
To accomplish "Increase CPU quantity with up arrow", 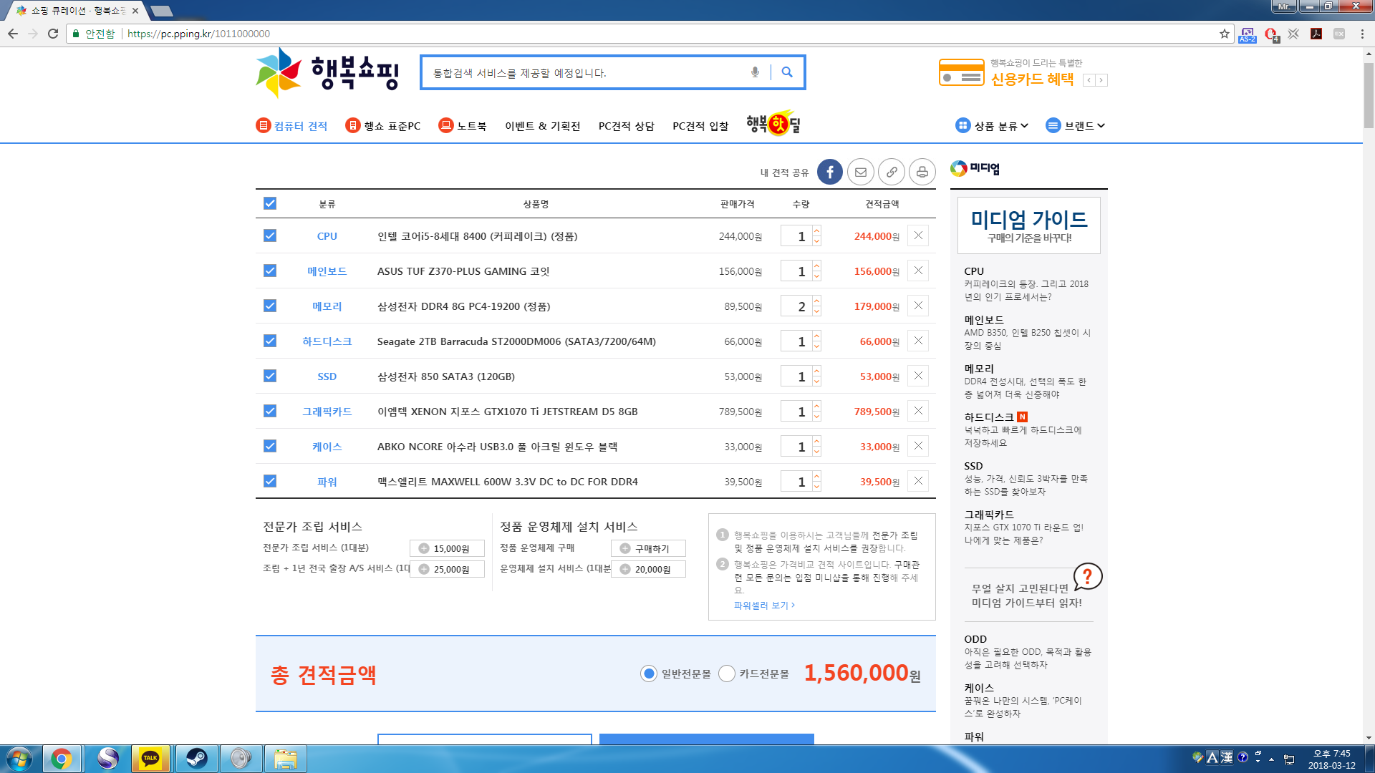I will 816,230.
